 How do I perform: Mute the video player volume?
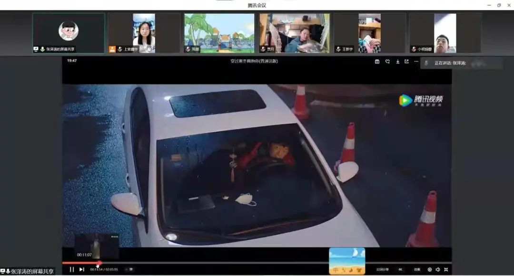click(x=438, y=269)
